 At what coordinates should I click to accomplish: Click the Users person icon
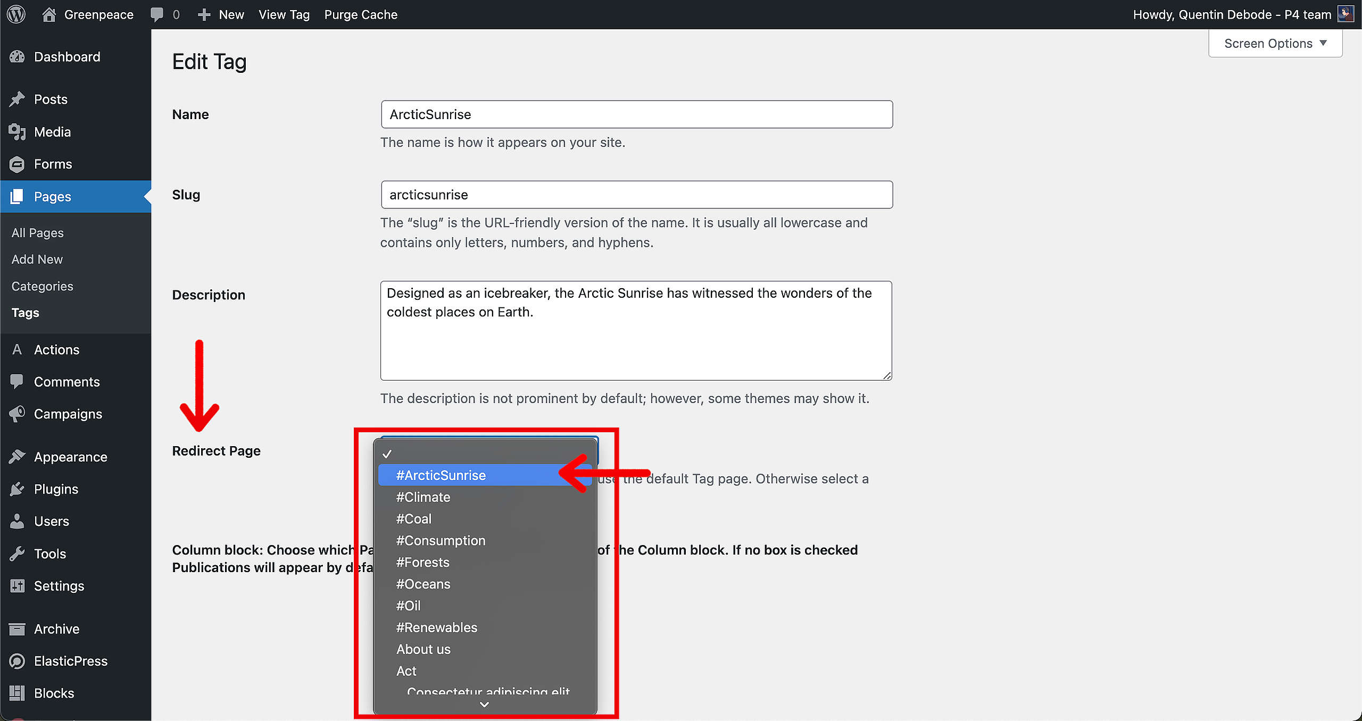17,521
